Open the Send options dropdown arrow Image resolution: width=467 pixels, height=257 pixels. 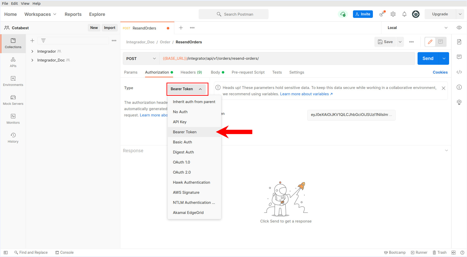tap(444, 58)
